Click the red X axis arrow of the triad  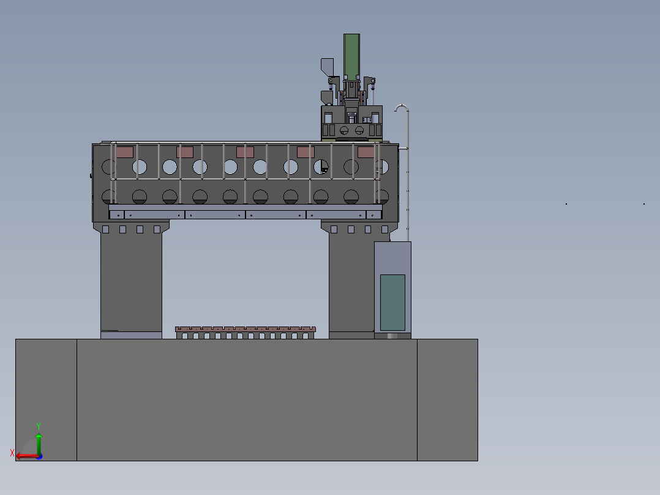tap(26, 456)
